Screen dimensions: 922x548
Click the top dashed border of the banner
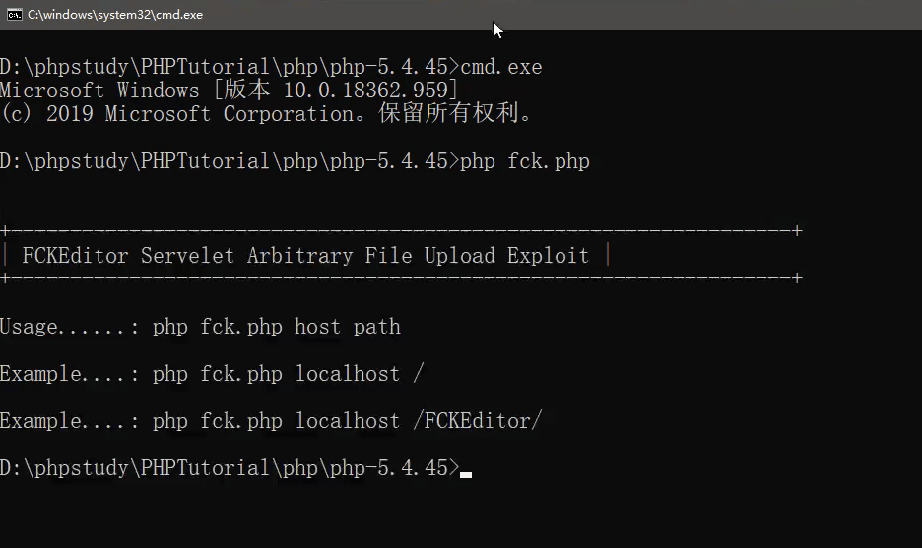[x=401, y=230]
